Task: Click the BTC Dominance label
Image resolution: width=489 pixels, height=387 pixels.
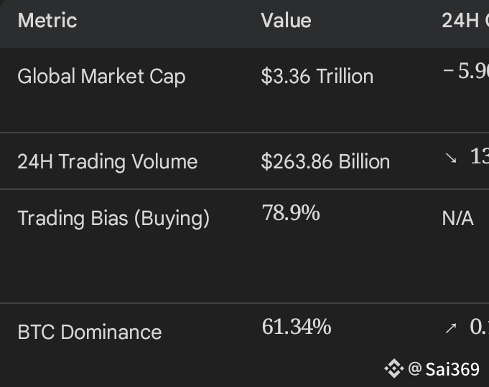Action: coord(89,332)
